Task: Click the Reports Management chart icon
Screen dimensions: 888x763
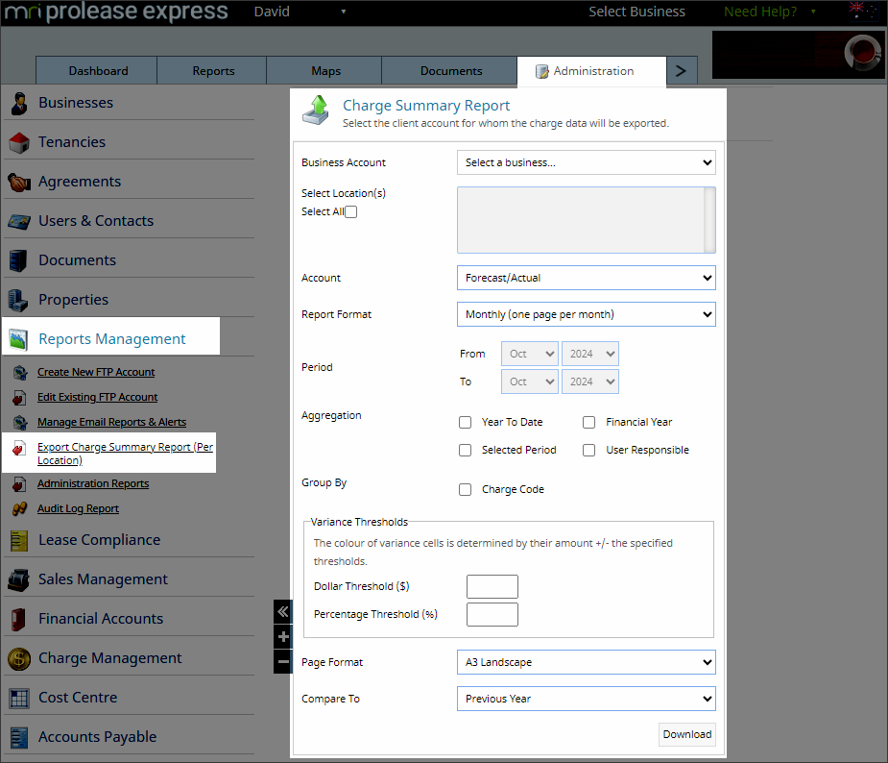Action: pyautogui.click(x=18, y=339)
